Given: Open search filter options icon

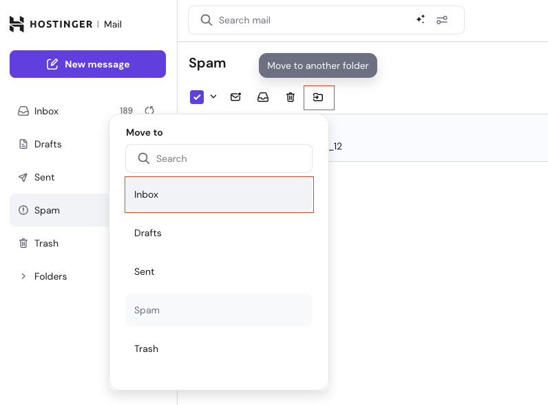Looking at the screenshot, I should click(x=442, y=20).
